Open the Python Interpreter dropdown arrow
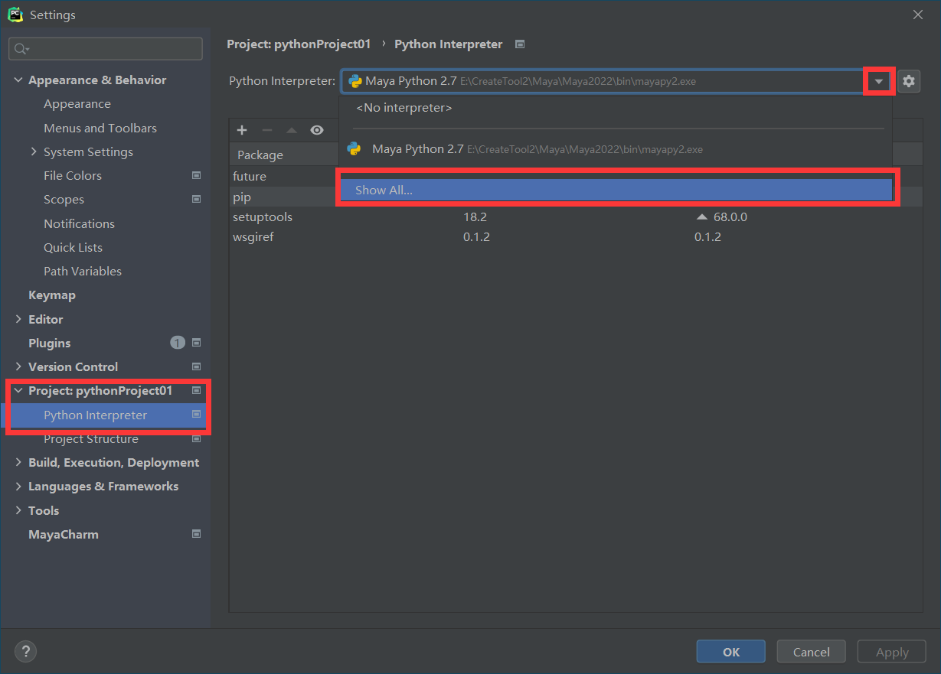Image resolution: width=941 pixels, height=674 pixels. pyautogui.click(x=879, y=81)
